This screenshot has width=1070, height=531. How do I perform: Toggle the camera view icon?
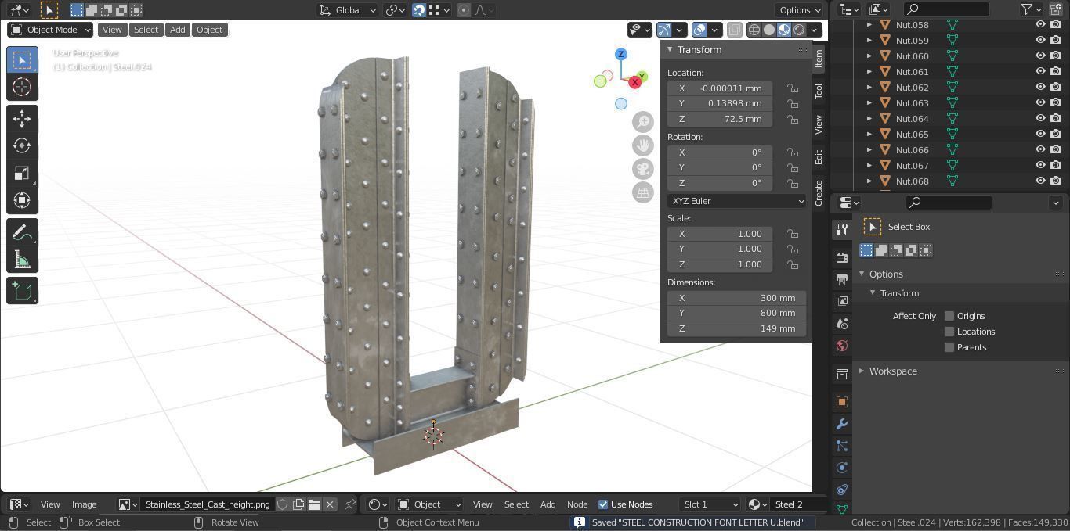[x=643, y=169]
